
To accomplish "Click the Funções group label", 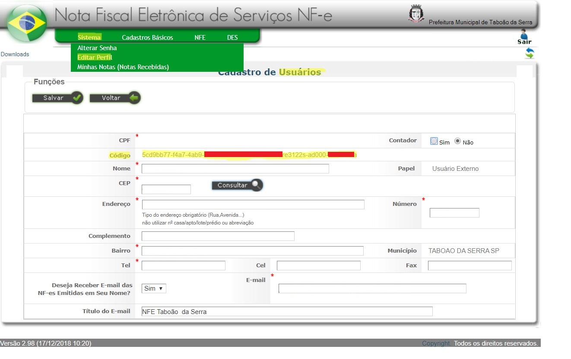I will coord(49,82).
